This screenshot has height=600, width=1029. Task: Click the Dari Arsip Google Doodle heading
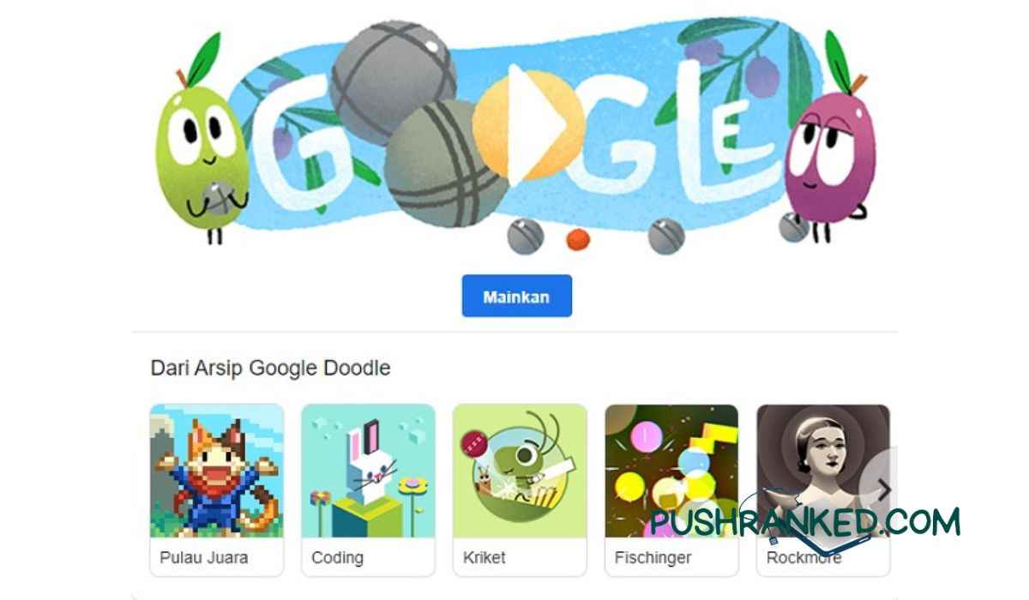click(271, 369)
